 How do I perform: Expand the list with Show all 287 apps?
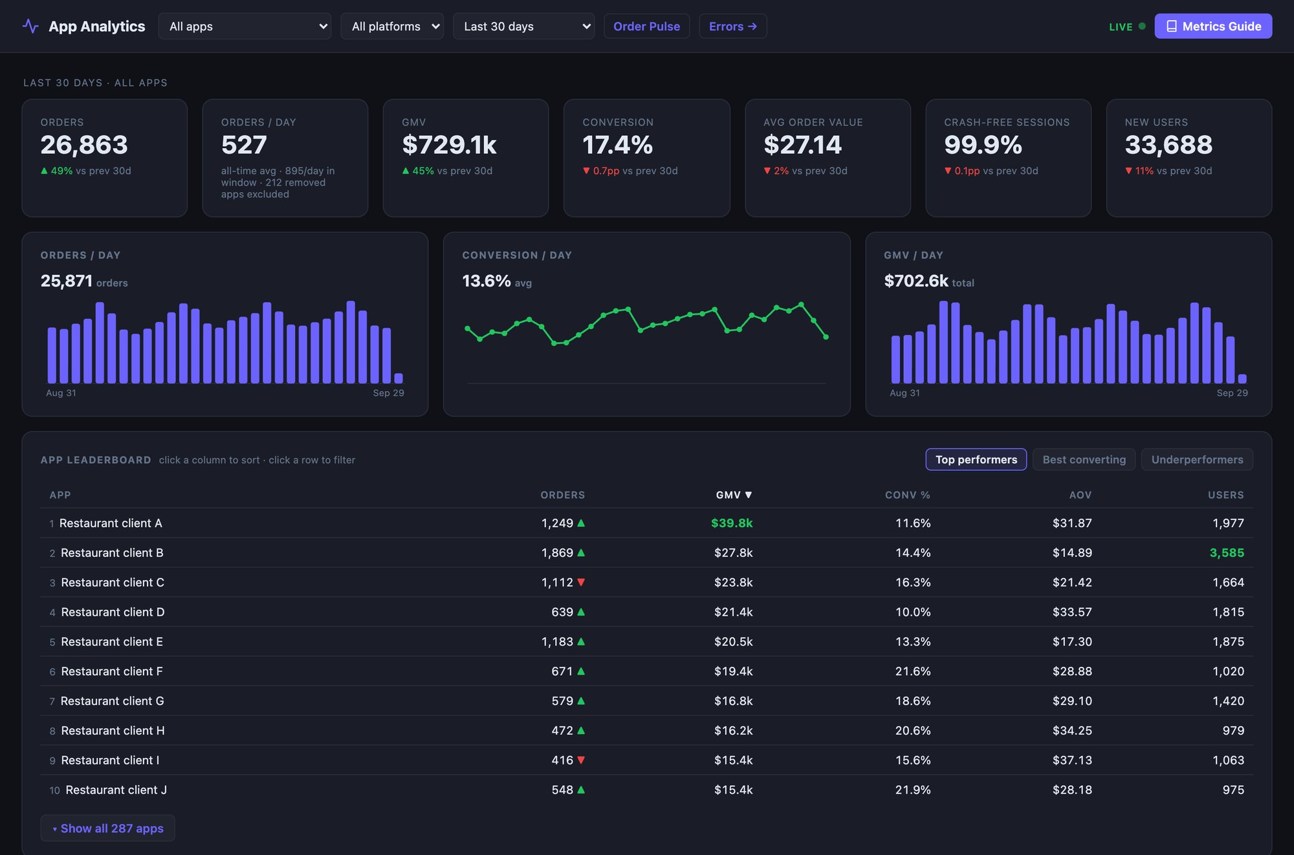coord(107,828)
